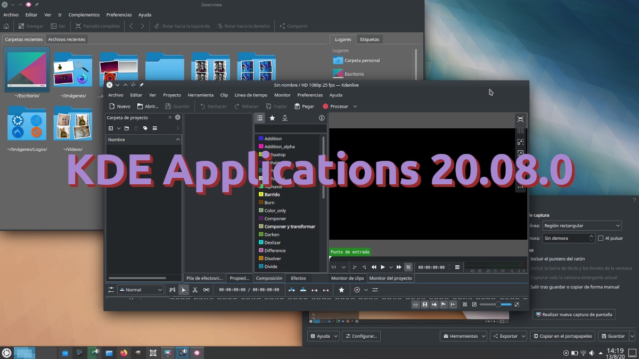This screenshot has width=639, height=359.
Task: Open the 'Región rectangular' area dropdown
Action: click(x=581, y=226)
